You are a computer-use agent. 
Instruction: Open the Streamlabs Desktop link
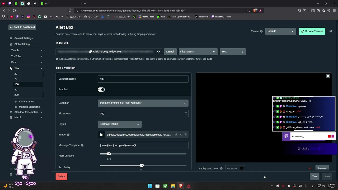(x=101, y=59)
